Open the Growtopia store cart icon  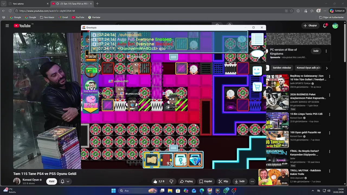[x=257, y=87]
